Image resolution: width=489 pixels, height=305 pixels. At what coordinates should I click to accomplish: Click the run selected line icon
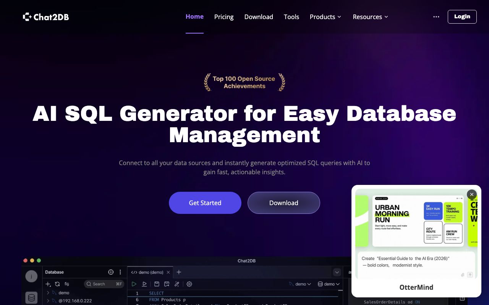(144, 284)
